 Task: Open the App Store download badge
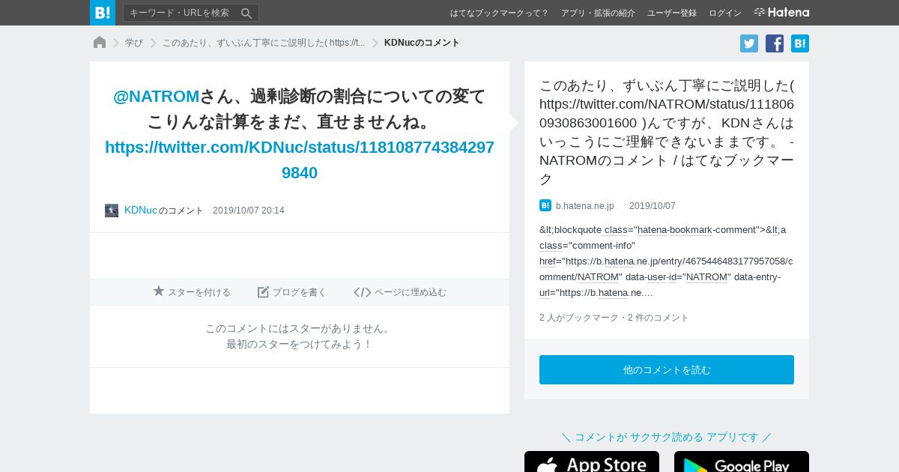coord(592,462)
